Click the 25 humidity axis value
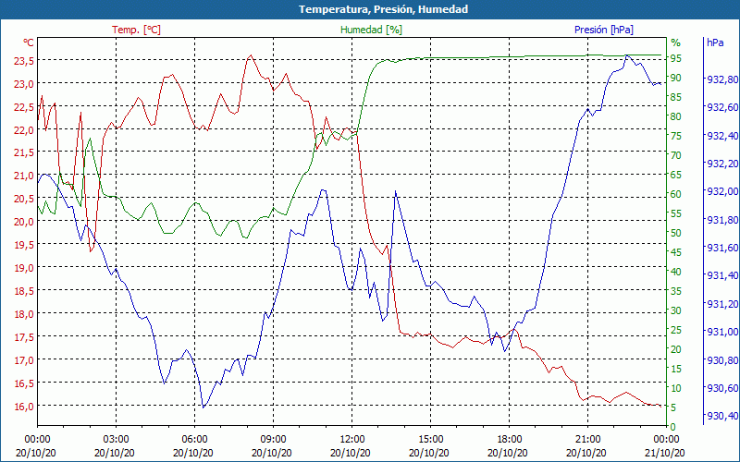Image resolution: width=740 pixels, height=462 pixels. point(676,330)
